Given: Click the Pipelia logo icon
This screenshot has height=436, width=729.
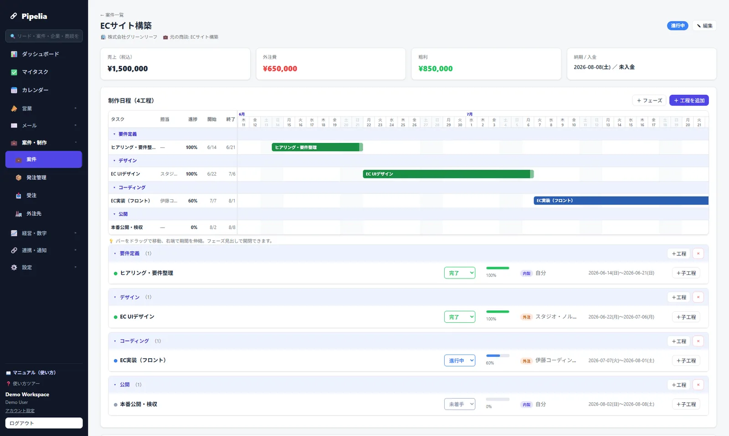Looking at the screenshot, I should (14, 16).
